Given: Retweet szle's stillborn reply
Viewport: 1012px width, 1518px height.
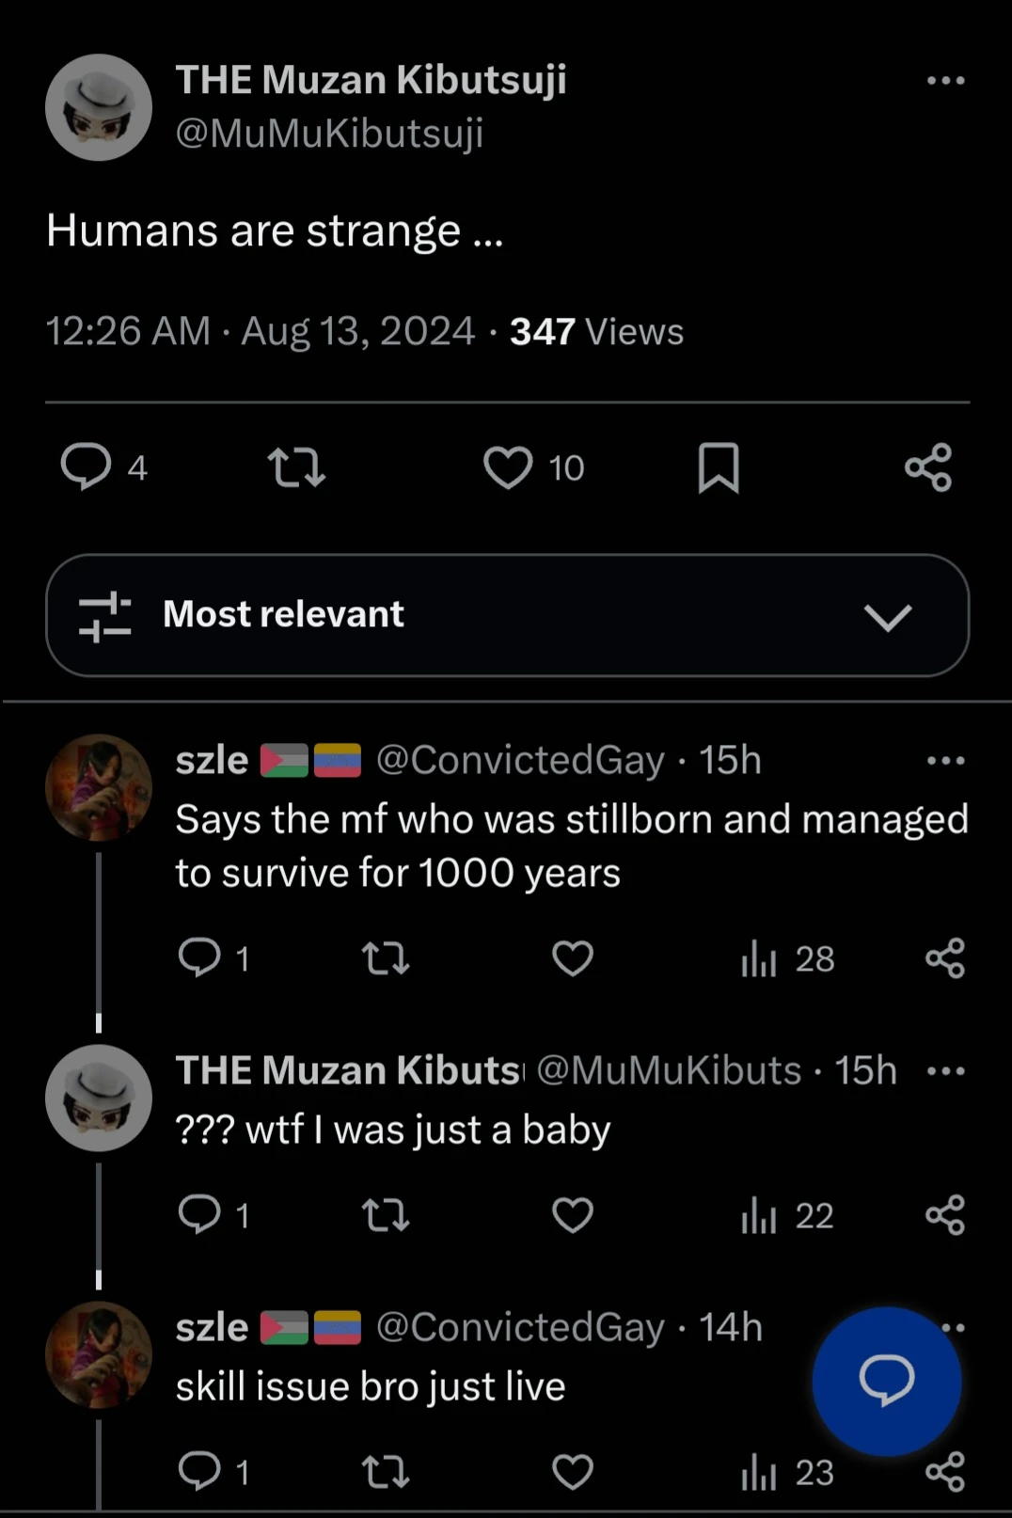Looking at the screenshot, I should click(x=386, y=958).
